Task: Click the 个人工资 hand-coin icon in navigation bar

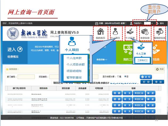Action: pos(130,32)
